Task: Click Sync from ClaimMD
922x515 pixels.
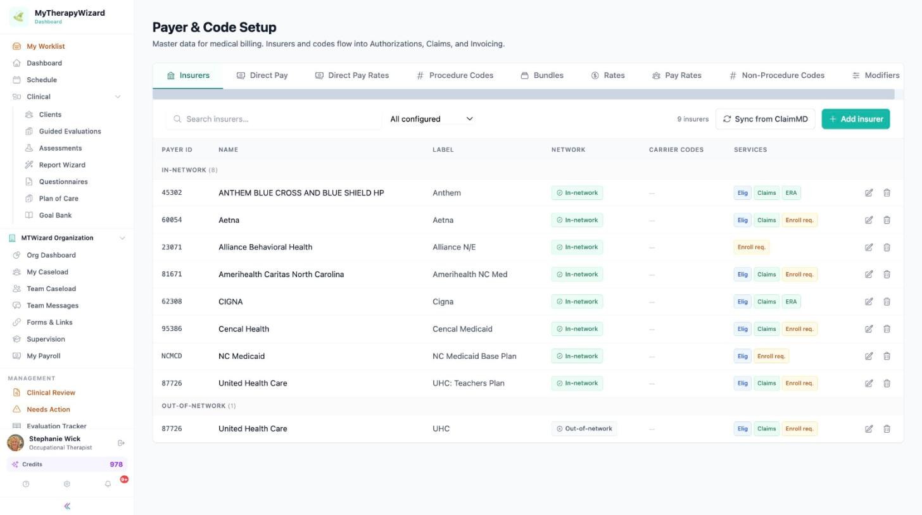Action: pyautogui.click(x=765, y=119)
